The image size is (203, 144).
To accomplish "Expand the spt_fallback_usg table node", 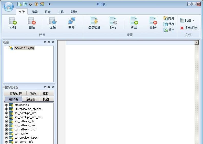I will pyautogui.click(x=6, y=129).
